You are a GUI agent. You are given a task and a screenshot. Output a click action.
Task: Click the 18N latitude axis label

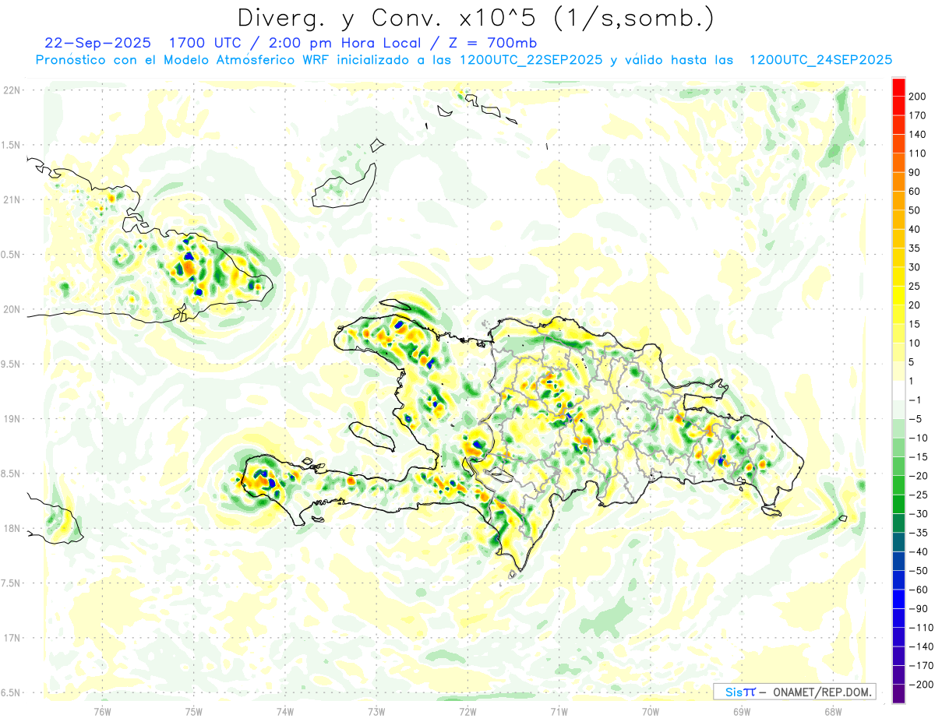[x=12, y=528]
